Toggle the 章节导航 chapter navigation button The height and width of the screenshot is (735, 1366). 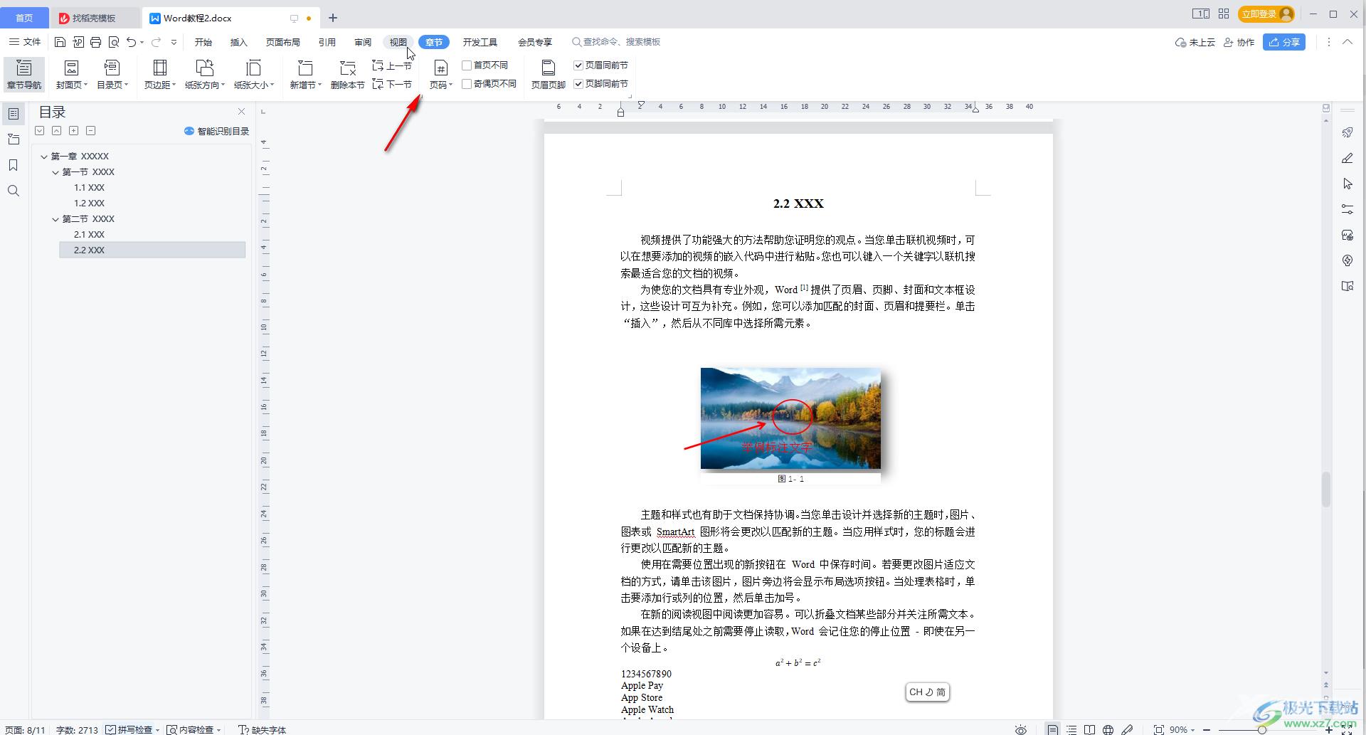pos(24,74)
